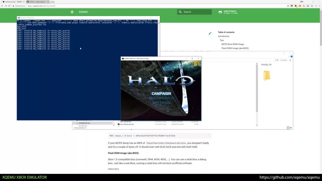Close the GitHub - xqemu/xqemu tab
322x181 pixels.
48,2
